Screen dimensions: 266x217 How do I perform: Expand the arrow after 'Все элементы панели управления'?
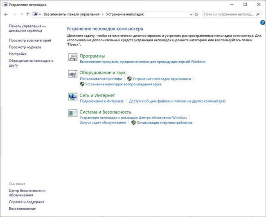point(103,14)
